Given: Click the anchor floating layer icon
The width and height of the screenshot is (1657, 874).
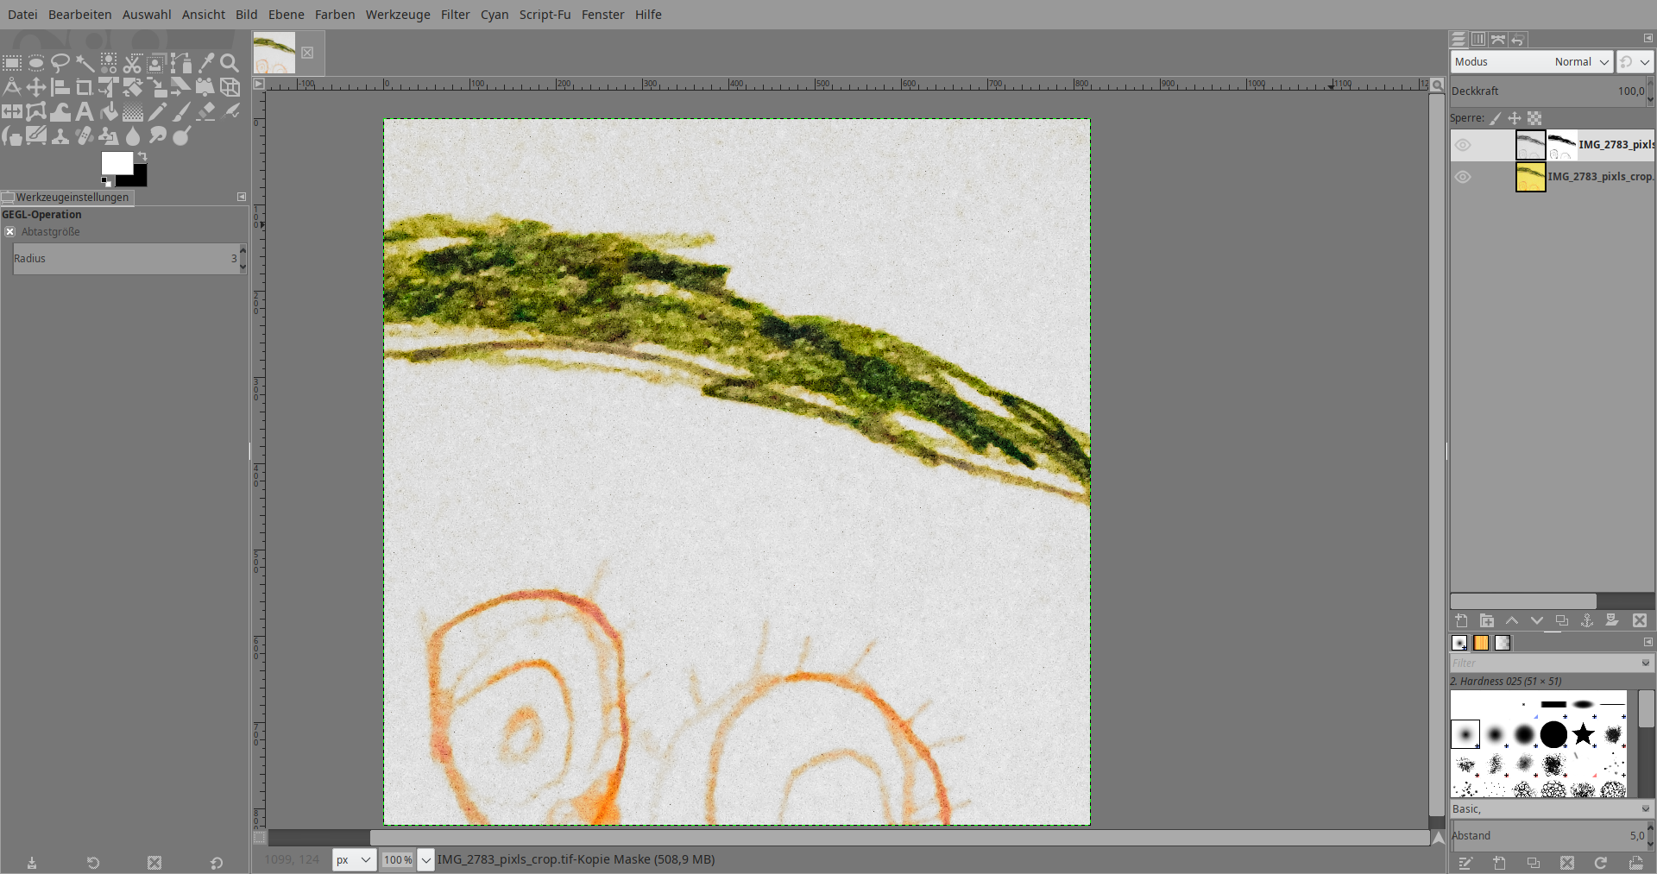Looking at the screenshot, I should pyautogui.click(x=1586, y=620).
